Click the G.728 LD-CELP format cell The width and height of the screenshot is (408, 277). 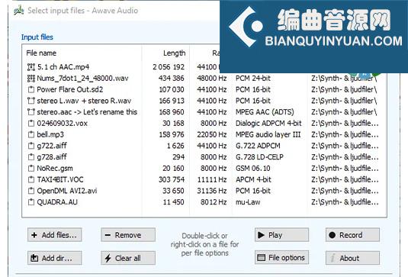pos(259,157)
